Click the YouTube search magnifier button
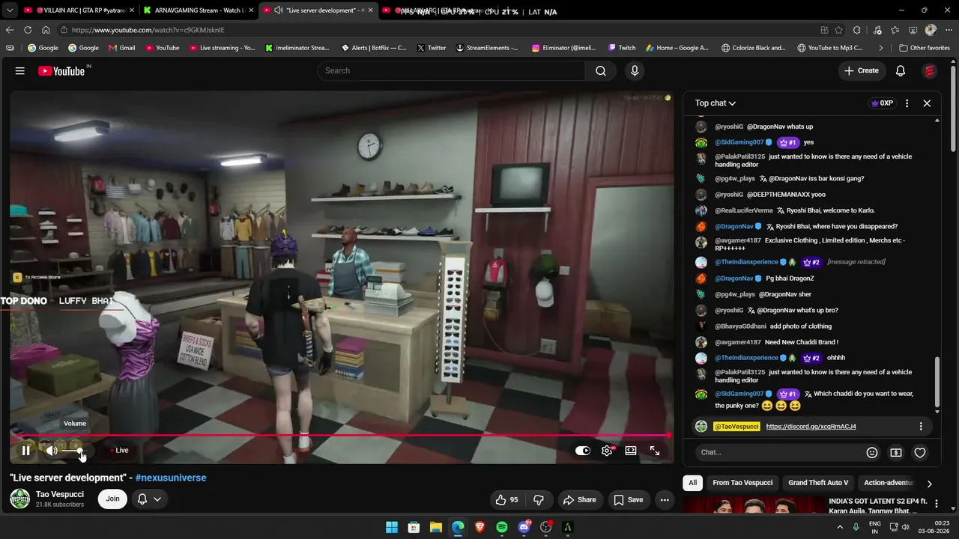959x539 pixels. tap(601, 70)
